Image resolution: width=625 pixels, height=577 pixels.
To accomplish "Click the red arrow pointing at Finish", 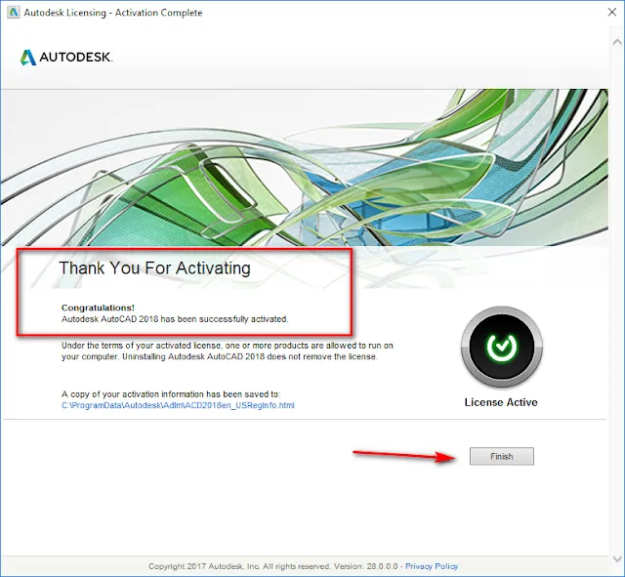I will pos(400,454).
